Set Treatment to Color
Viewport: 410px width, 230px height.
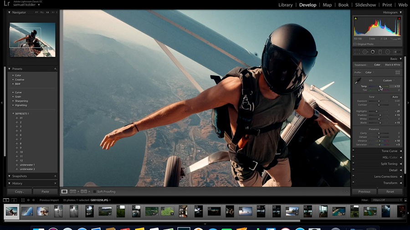point(377,65)
